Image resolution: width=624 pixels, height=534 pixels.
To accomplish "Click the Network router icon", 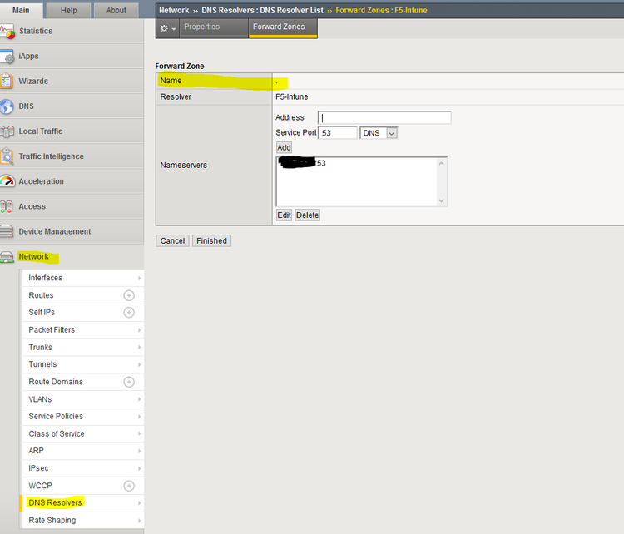I will [7, 257].
